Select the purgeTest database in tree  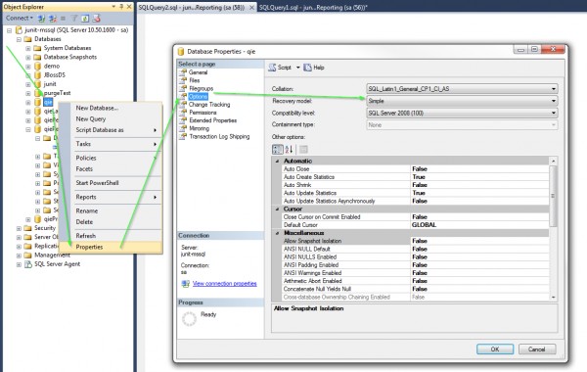(57, 93)
